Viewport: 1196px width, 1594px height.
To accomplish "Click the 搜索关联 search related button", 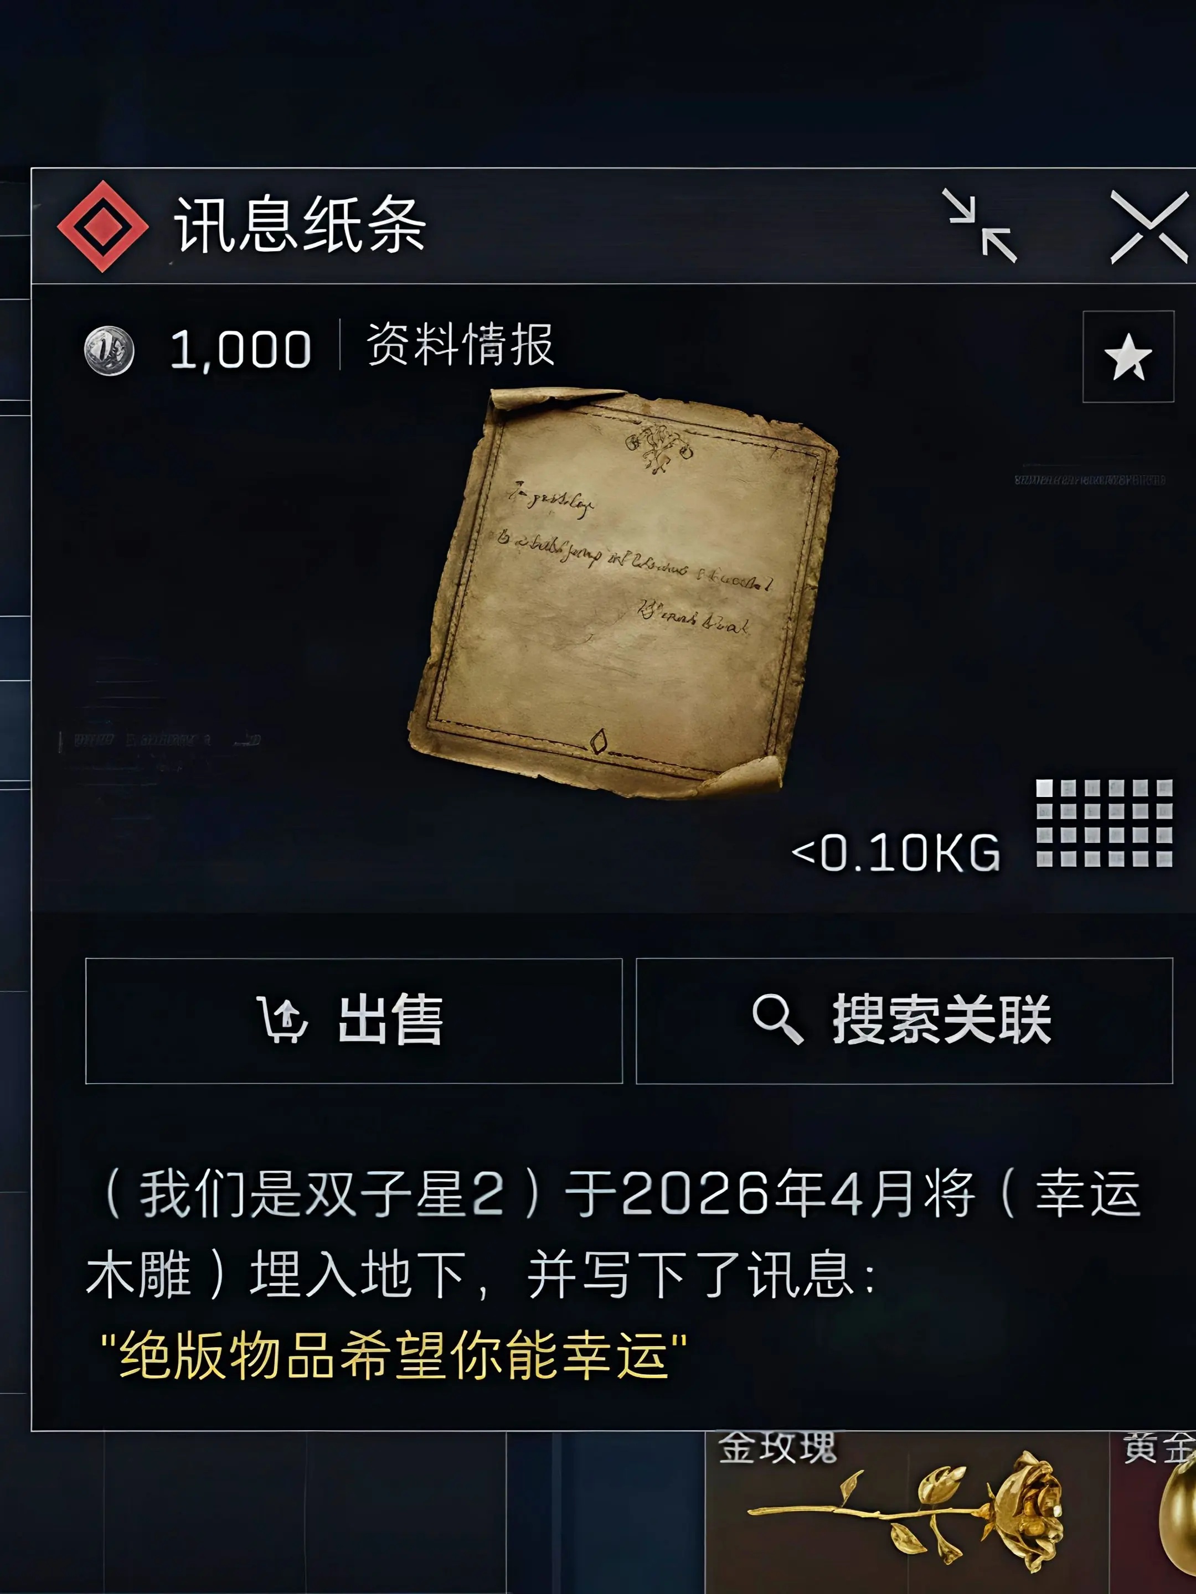I will click(905, 1021).
